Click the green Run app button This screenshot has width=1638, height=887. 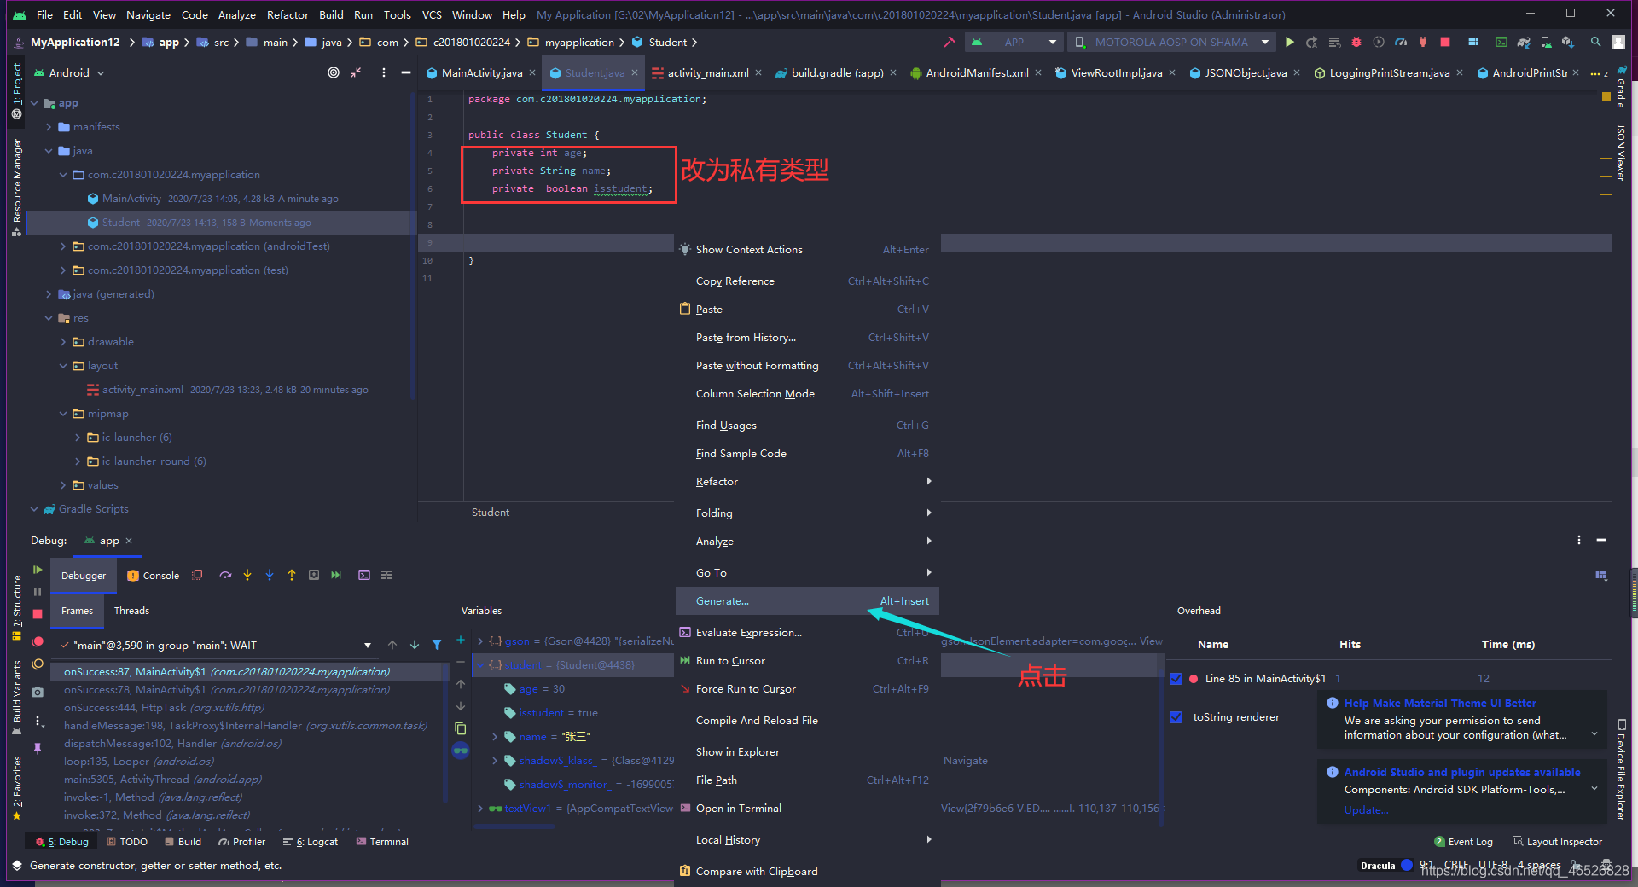click(x=1290, y=42)
